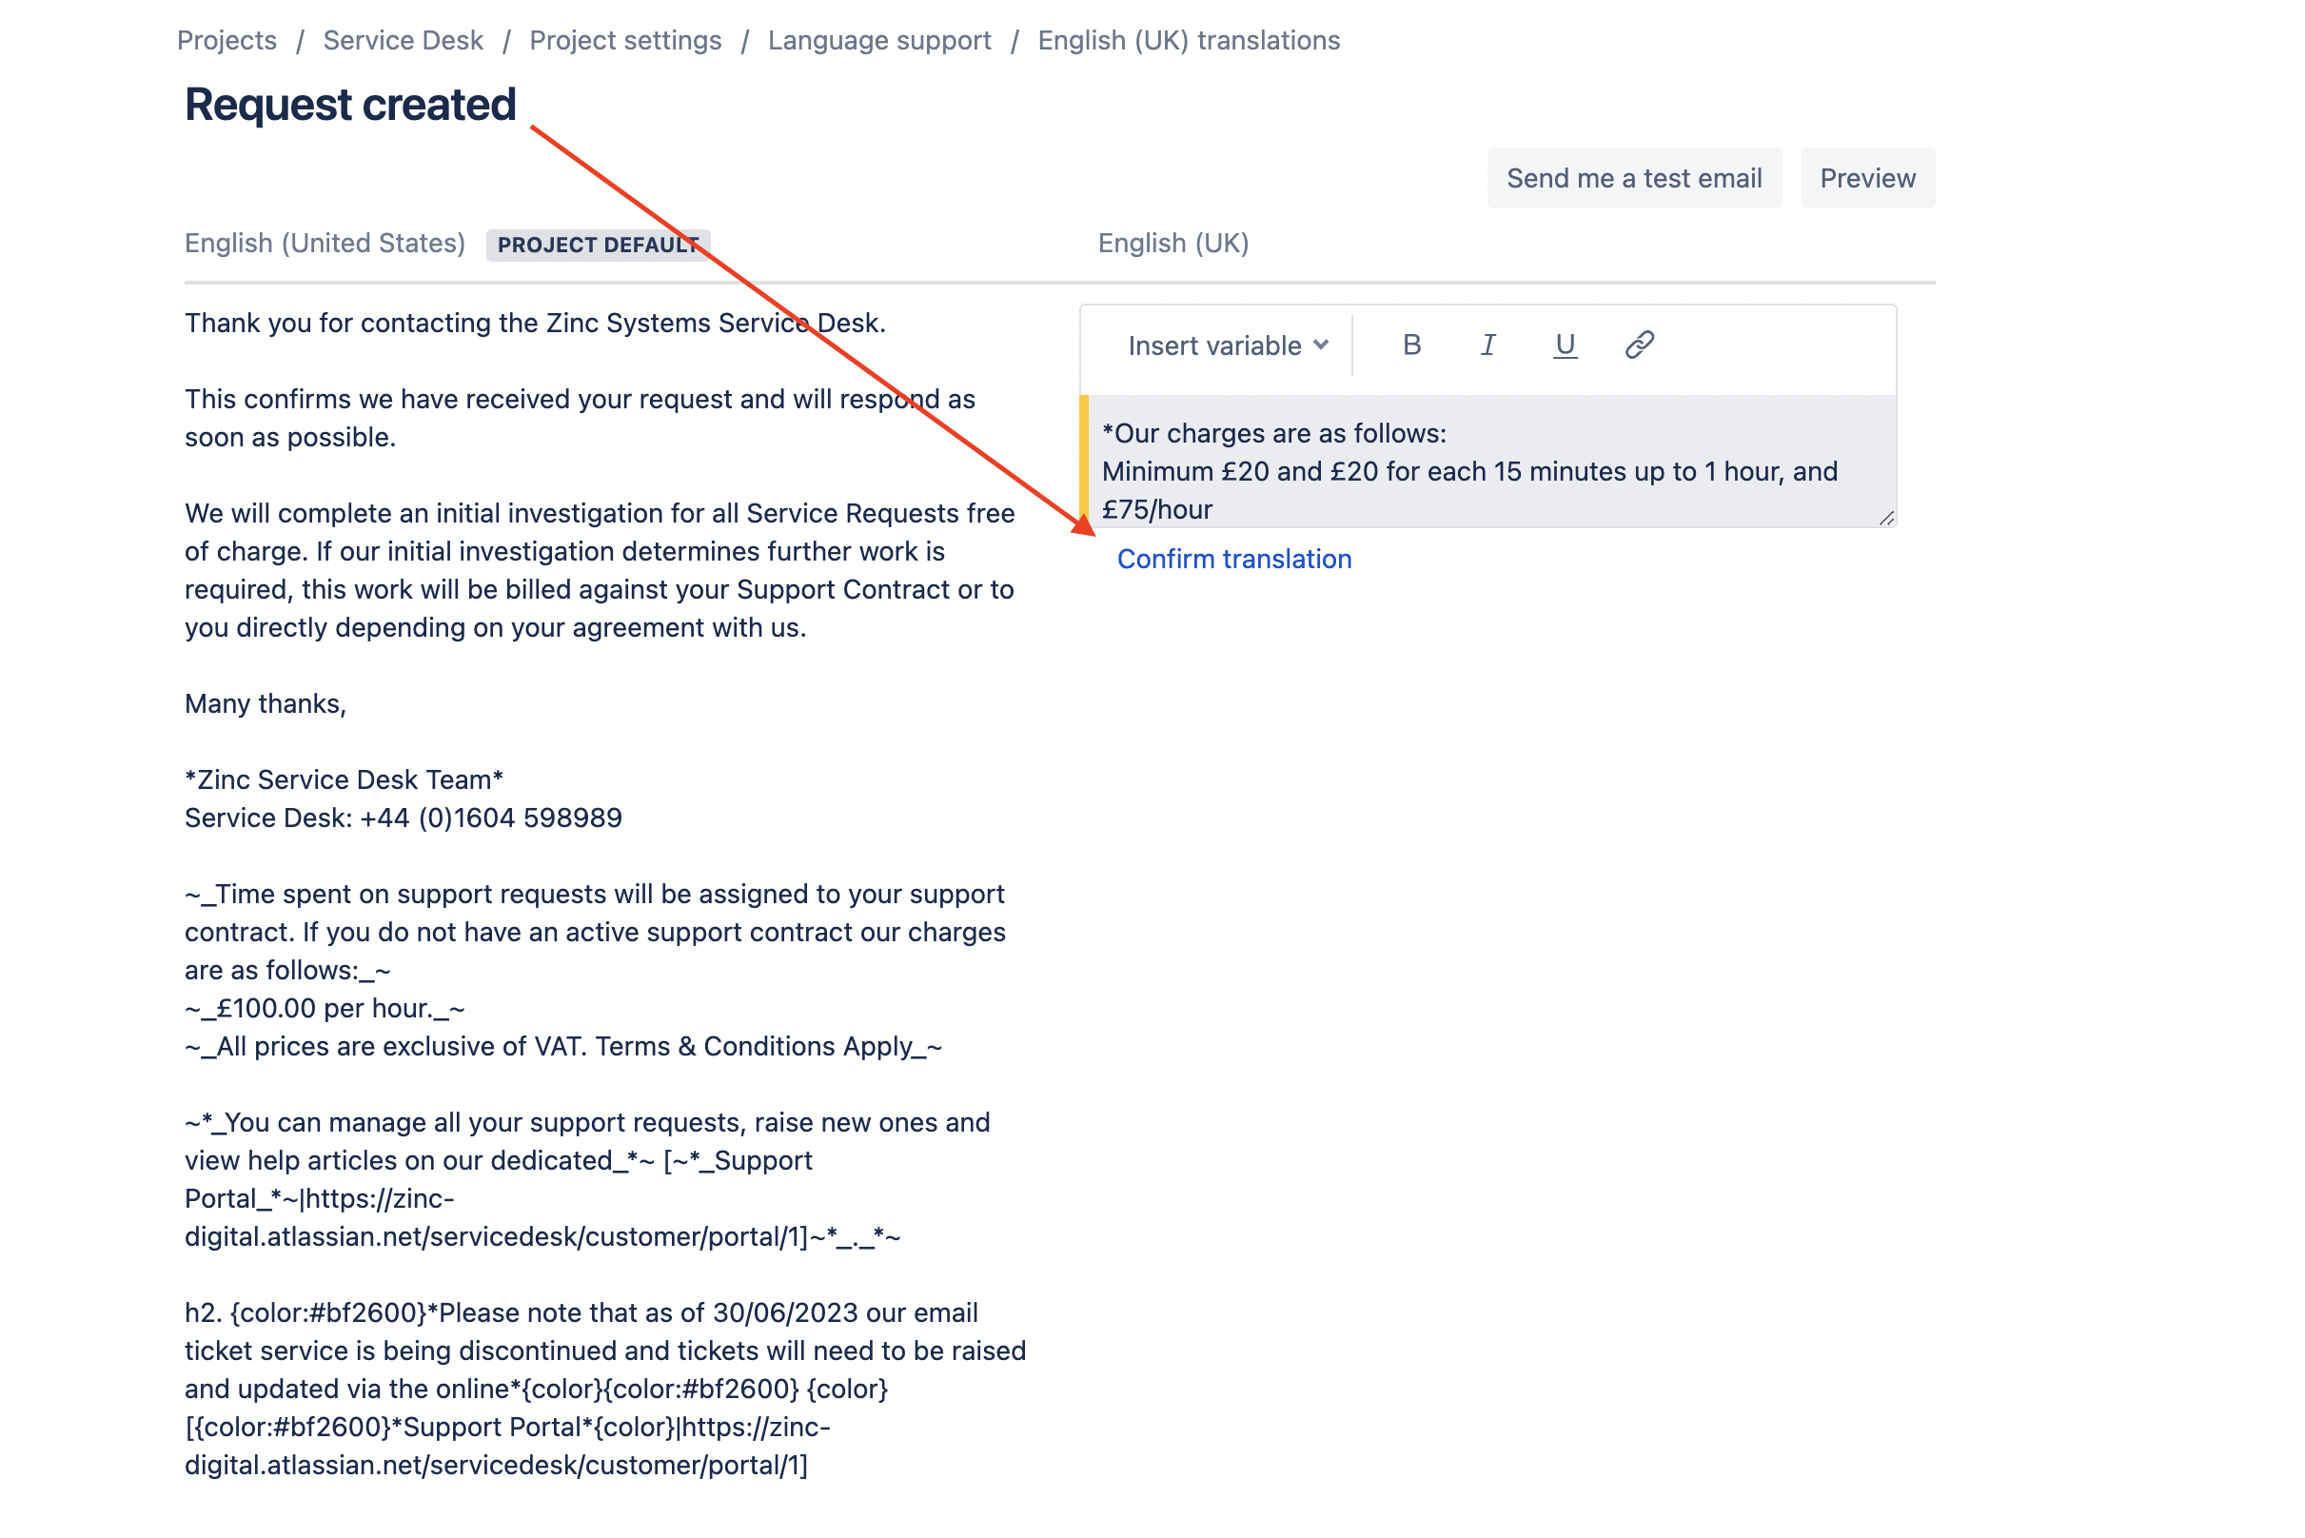Click the Bold formatting icon
This screenshot has height=1538, width=2305.
(1412, 345)
